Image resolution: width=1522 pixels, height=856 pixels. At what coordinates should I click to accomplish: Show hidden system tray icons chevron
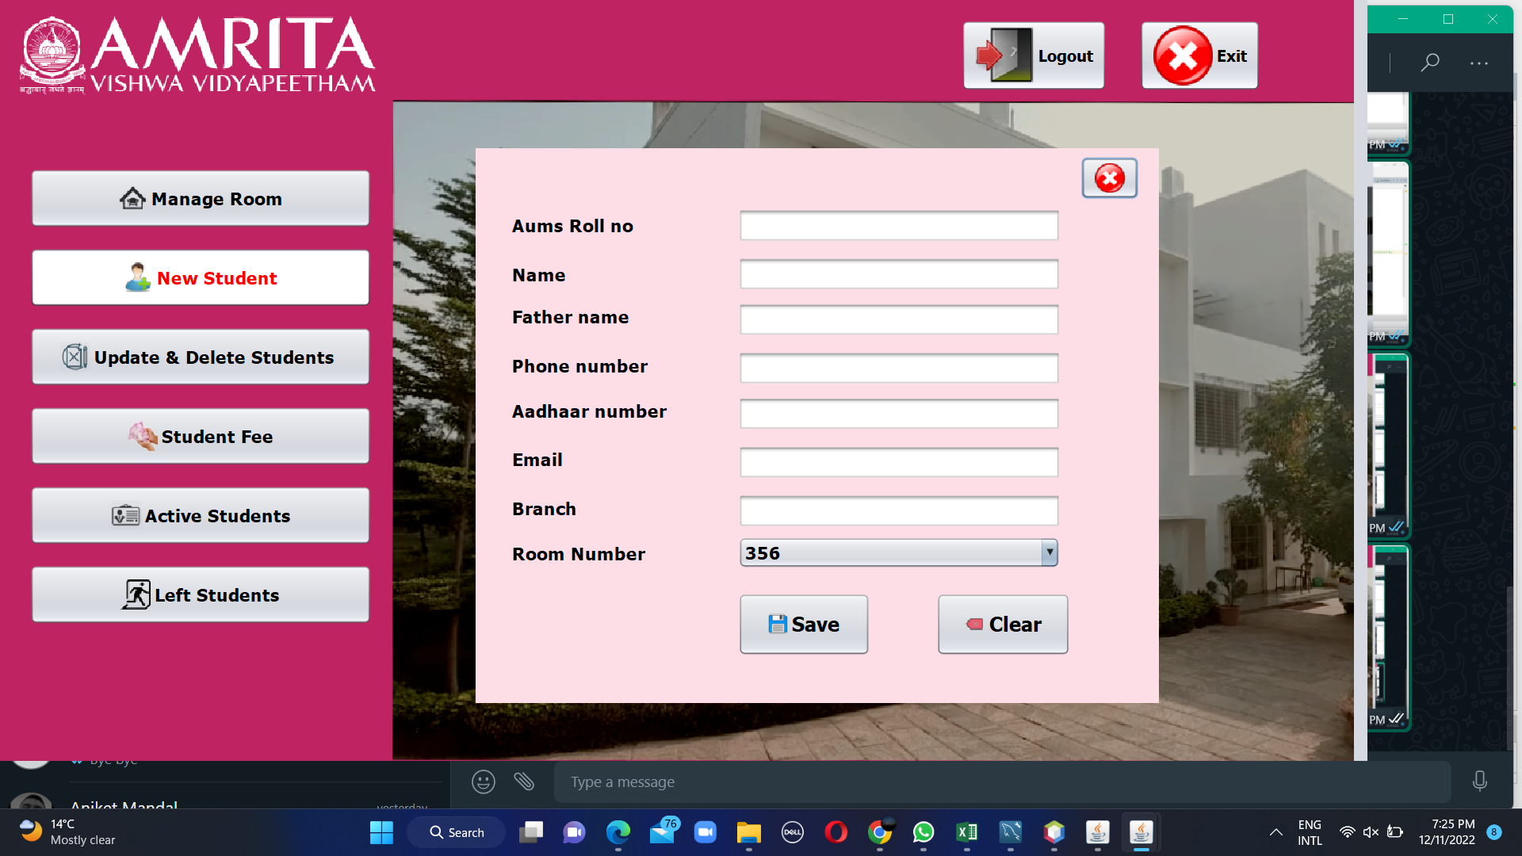point(1275,832)
